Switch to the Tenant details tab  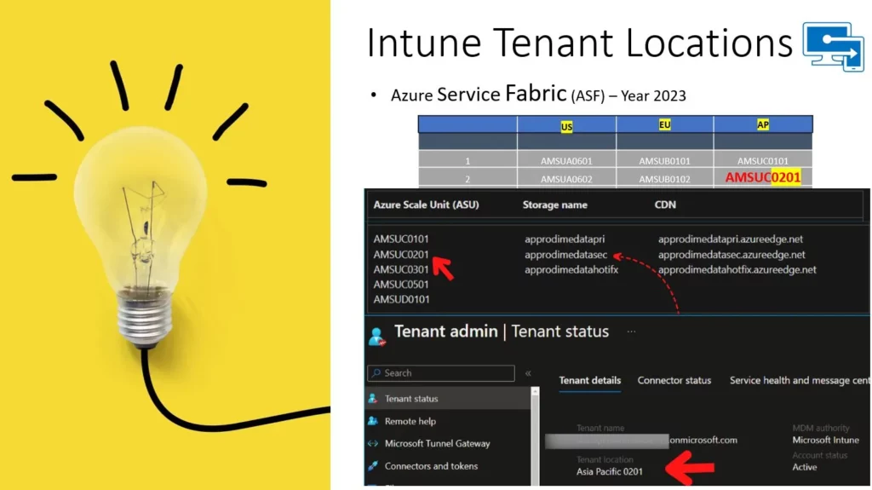tap(589, 380)
